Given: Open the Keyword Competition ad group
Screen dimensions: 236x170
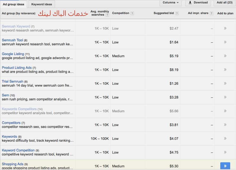Looking at the screenshot, I should coord(18,150).
